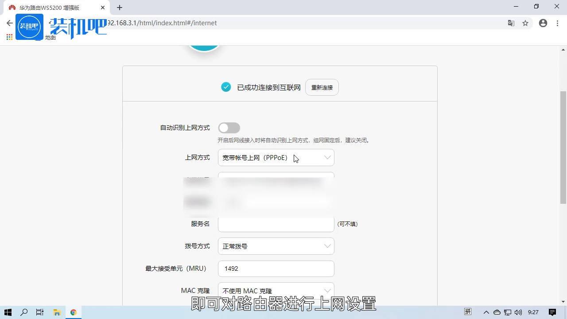Click the apps grid icon on bookmarks bar
This screenshot has height=319, width=567.
pyautogui.click(x=9, y=37)
